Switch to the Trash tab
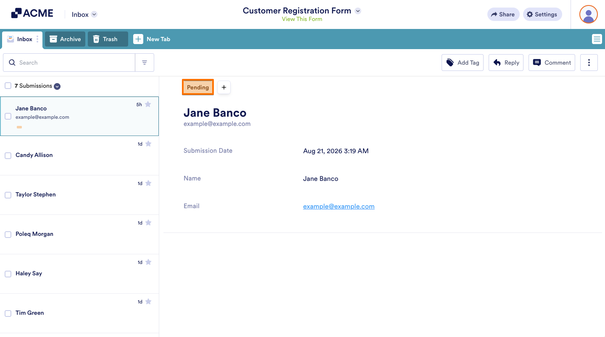The height and width of the screenshot is (337, 605). (108, 39)
